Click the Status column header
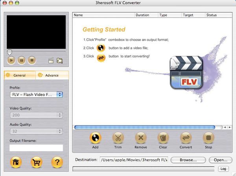This screenshot has height=176, width=236. (x=219, y=15)
